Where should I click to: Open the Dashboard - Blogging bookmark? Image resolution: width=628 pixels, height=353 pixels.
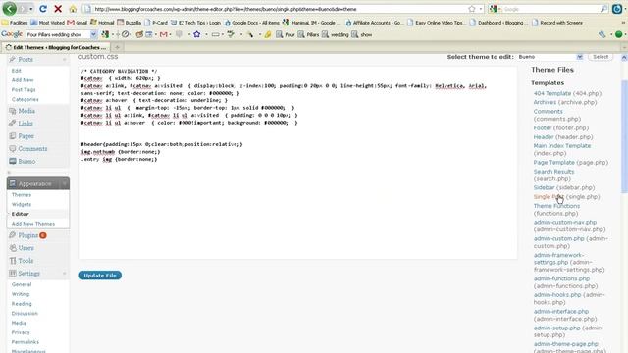(497, 23)
